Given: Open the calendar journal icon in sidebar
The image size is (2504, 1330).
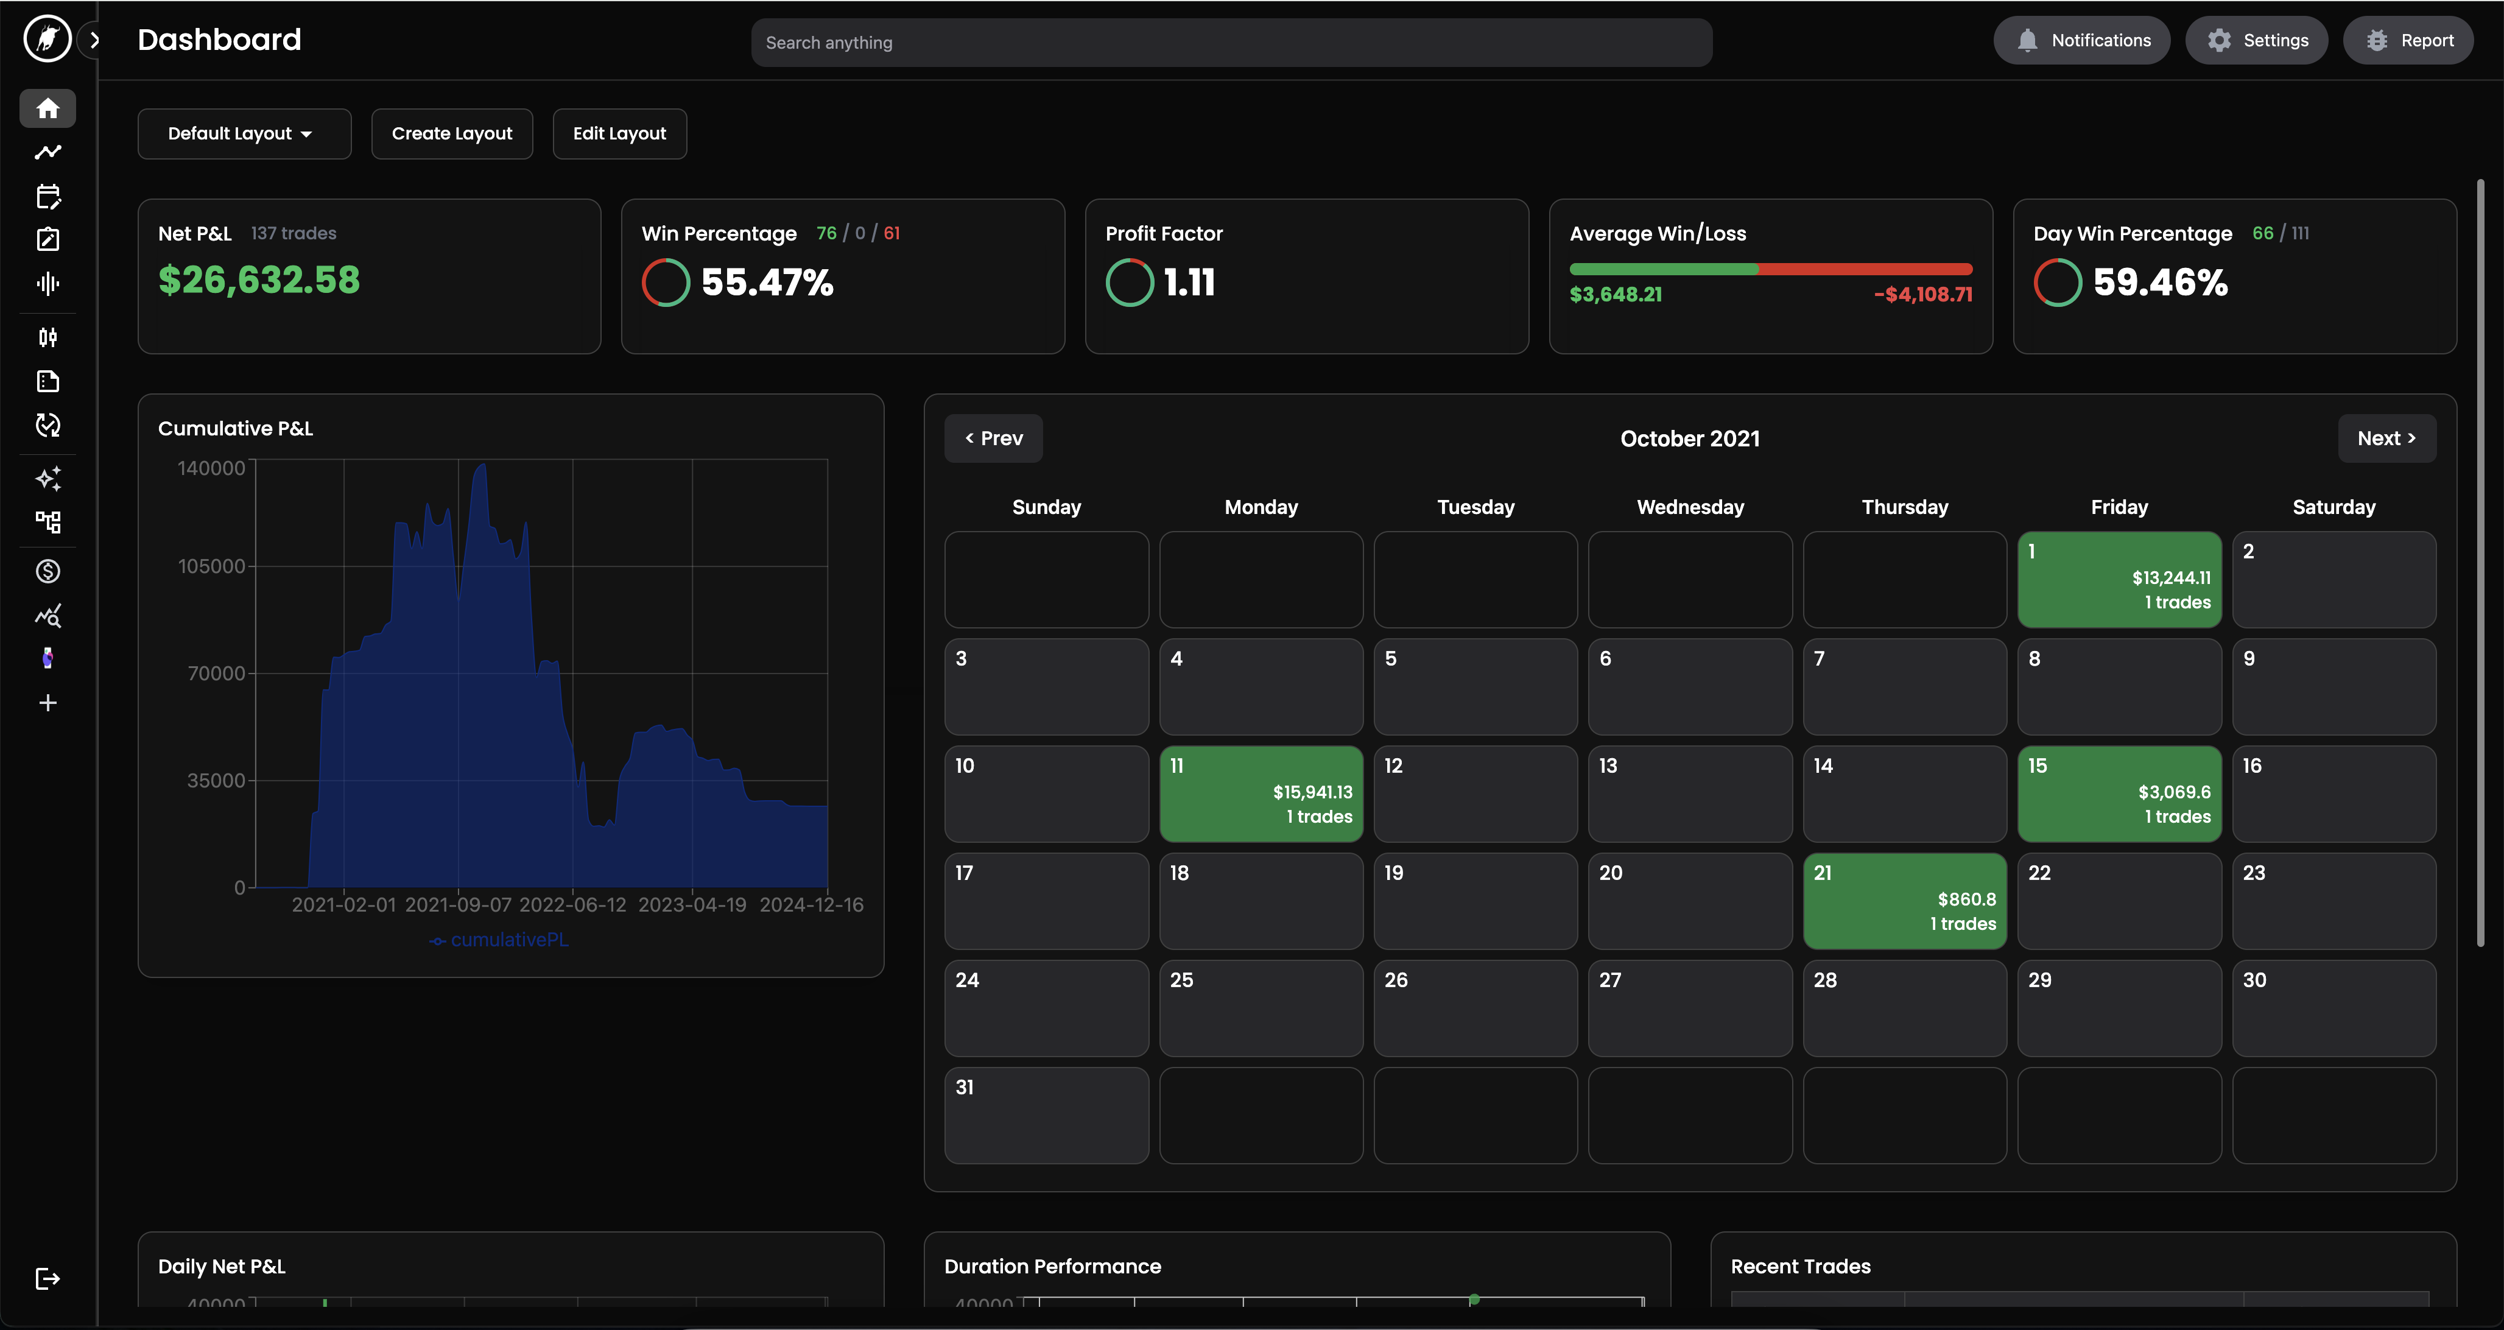Looking at the screenshot, I should click(47, 196).
